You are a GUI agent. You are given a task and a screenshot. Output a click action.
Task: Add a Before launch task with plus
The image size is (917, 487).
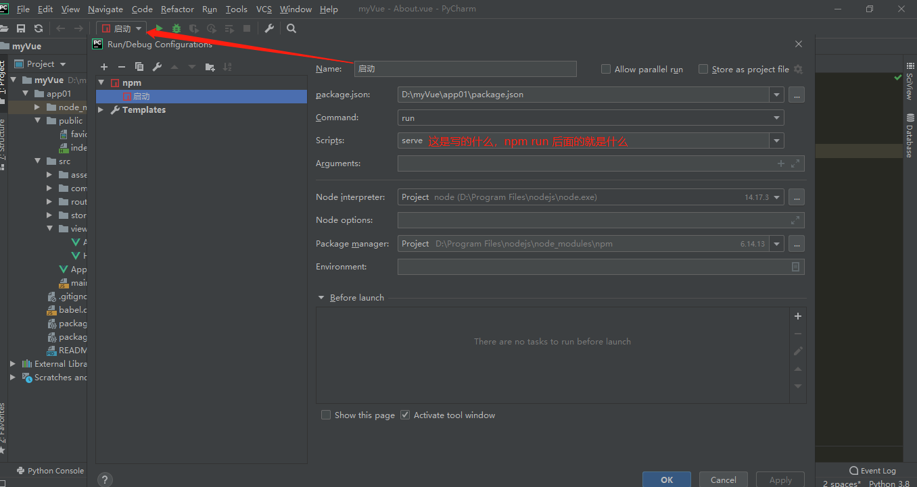point(798,316)
